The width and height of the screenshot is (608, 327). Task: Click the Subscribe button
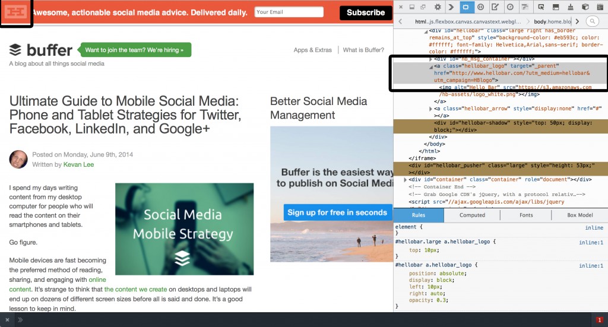click(366, 12)
